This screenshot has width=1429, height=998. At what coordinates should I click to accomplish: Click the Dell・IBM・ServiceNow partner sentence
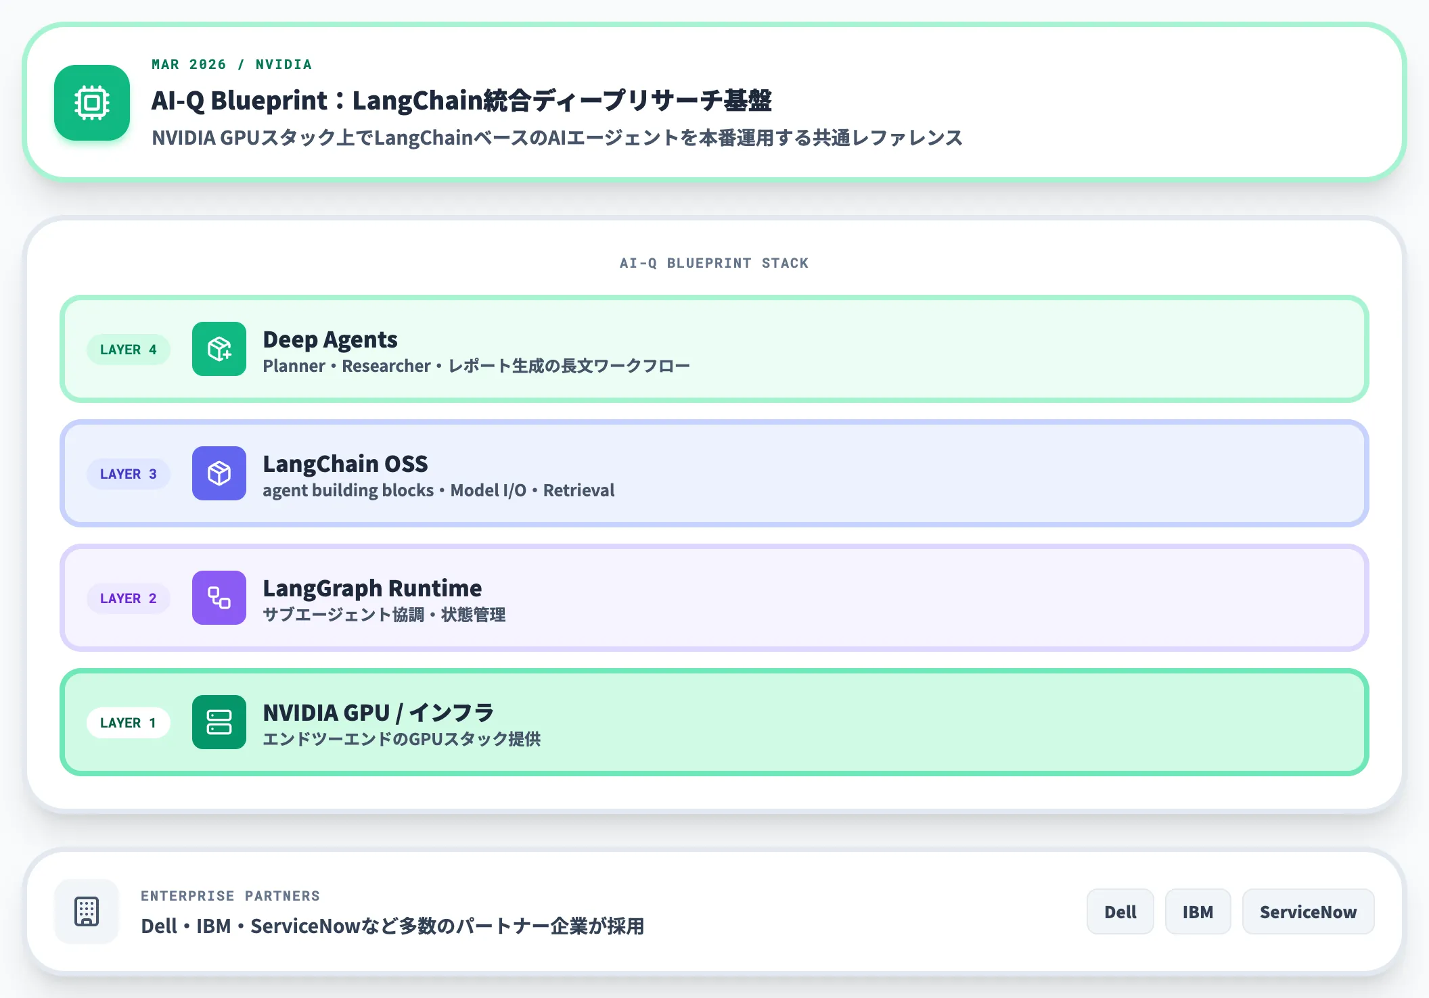(x=392, y=926)
